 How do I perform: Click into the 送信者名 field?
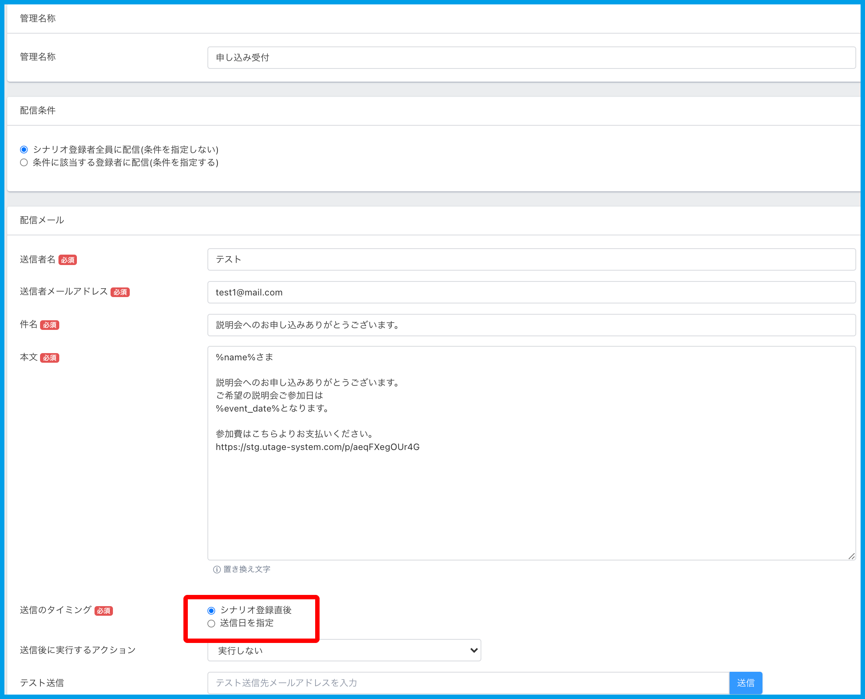pyautogui.click(x=531, y=259)
